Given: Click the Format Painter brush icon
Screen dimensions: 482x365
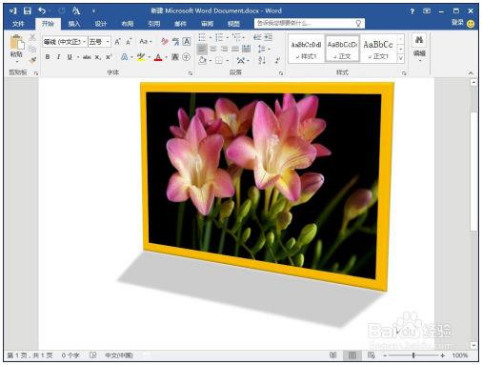Looking at the screenshot, I should click(32, 60).
